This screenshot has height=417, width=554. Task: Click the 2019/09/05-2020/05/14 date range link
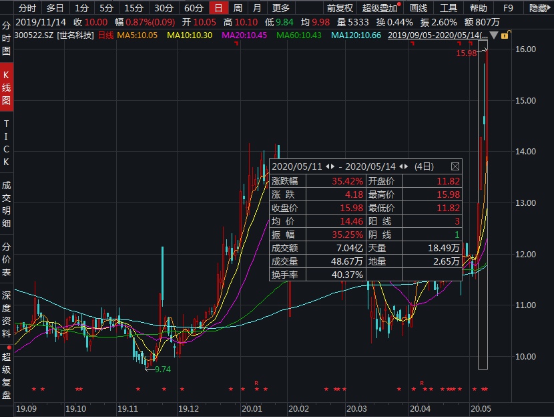(437, 34)
